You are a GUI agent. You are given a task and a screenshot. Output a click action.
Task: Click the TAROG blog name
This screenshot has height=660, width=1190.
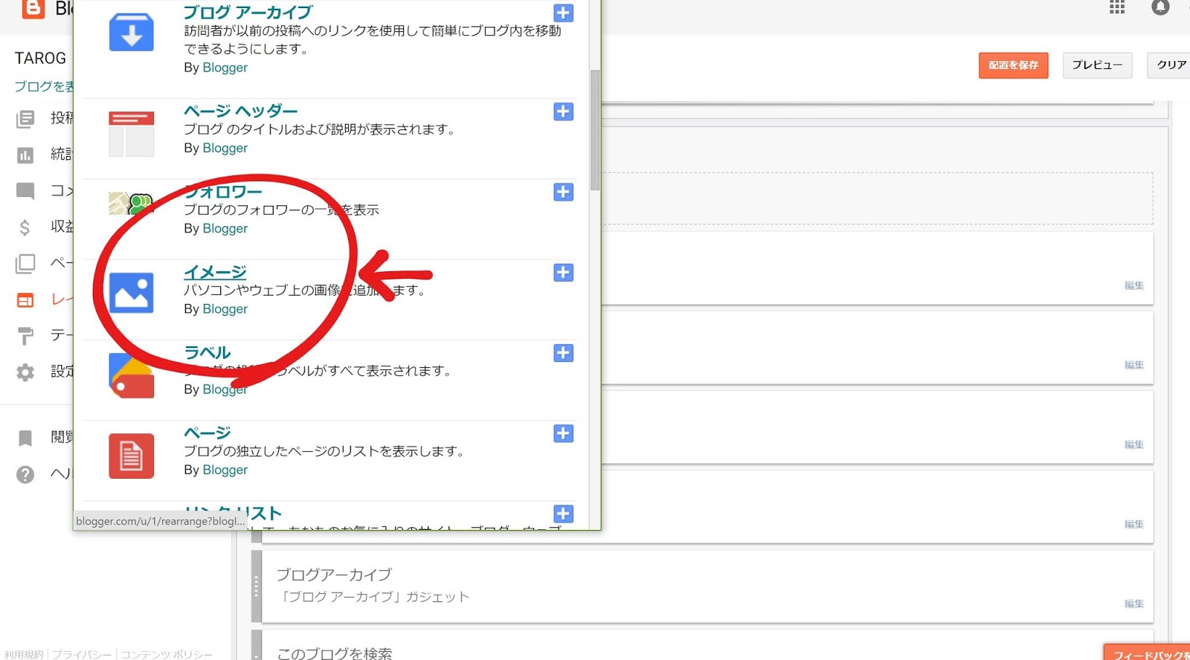[x=40, y=58]
